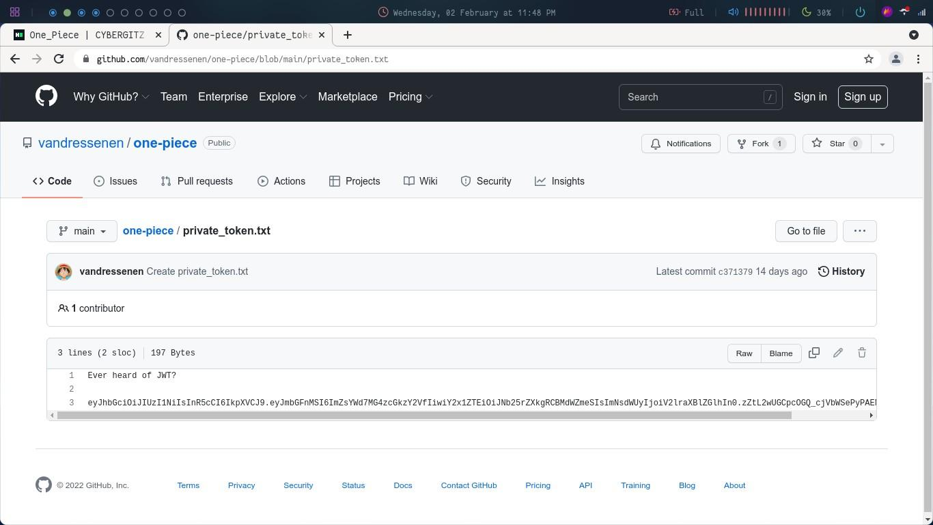Copy raw contents with the copy icon
Screen dimensions: 933x525
(x=814, y=353)
